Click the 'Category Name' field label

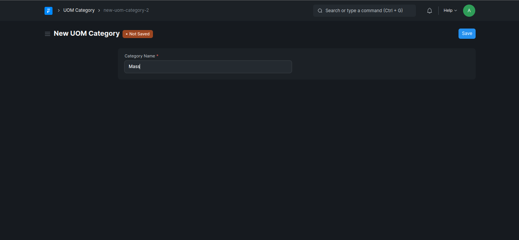click(140, 56)
